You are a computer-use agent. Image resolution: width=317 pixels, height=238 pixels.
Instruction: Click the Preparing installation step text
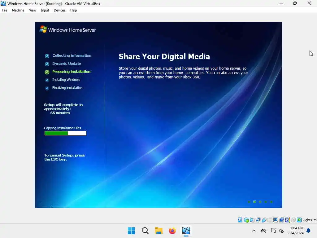coord(72,72)
